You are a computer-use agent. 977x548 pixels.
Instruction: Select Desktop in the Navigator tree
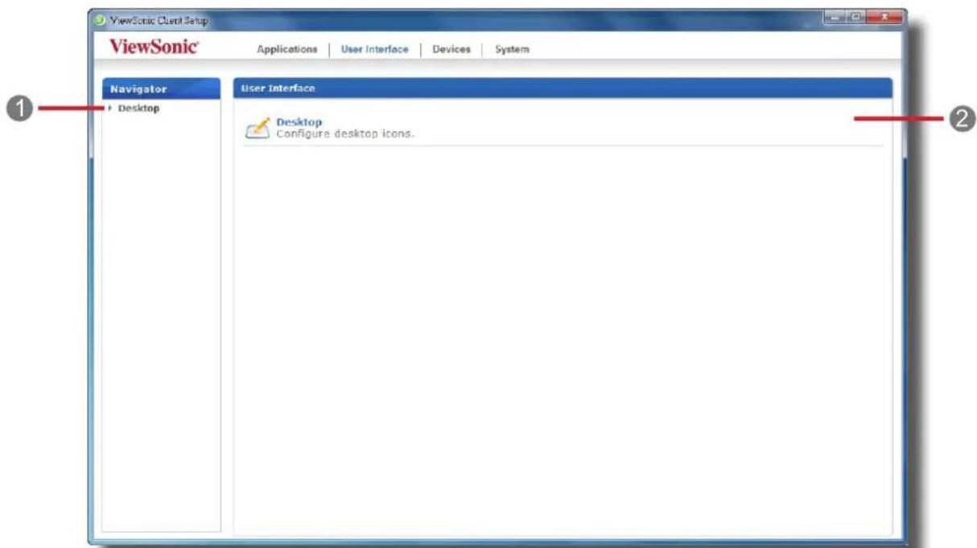138,108
